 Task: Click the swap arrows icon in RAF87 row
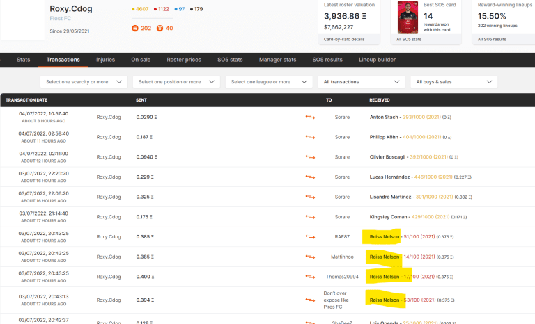pos(310,237)
